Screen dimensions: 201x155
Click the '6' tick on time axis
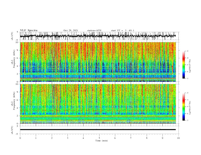[x=115, y=138]
